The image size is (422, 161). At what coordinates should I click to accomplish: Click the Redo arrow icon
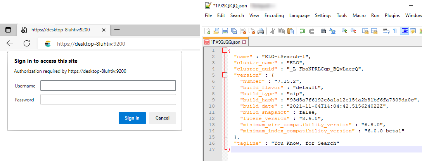(311, 31)
